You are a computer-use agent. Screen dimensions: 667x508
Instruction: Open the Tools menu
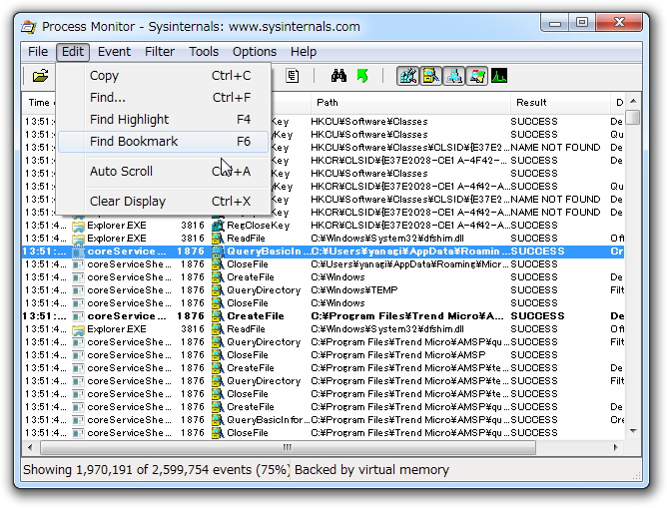[x=204, y=52]
